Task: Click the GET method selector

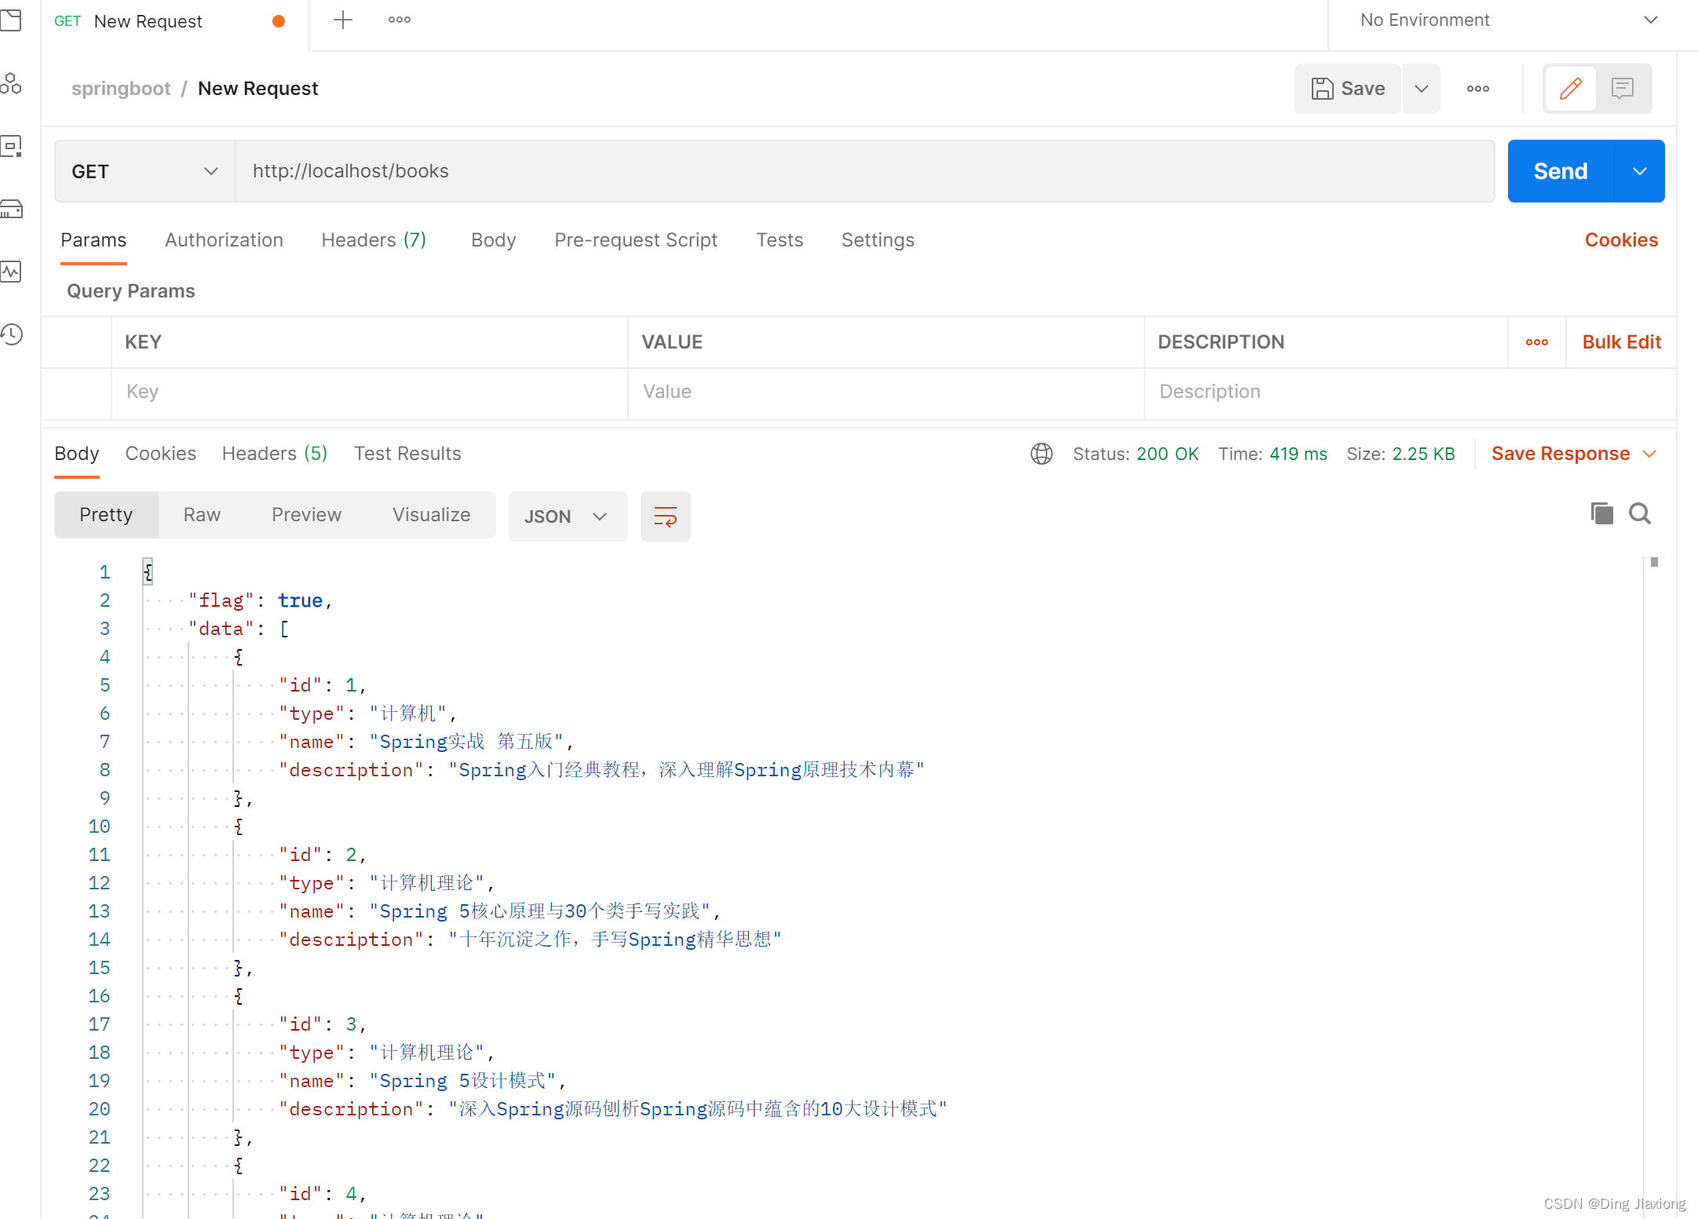Action: coord(144,171)
